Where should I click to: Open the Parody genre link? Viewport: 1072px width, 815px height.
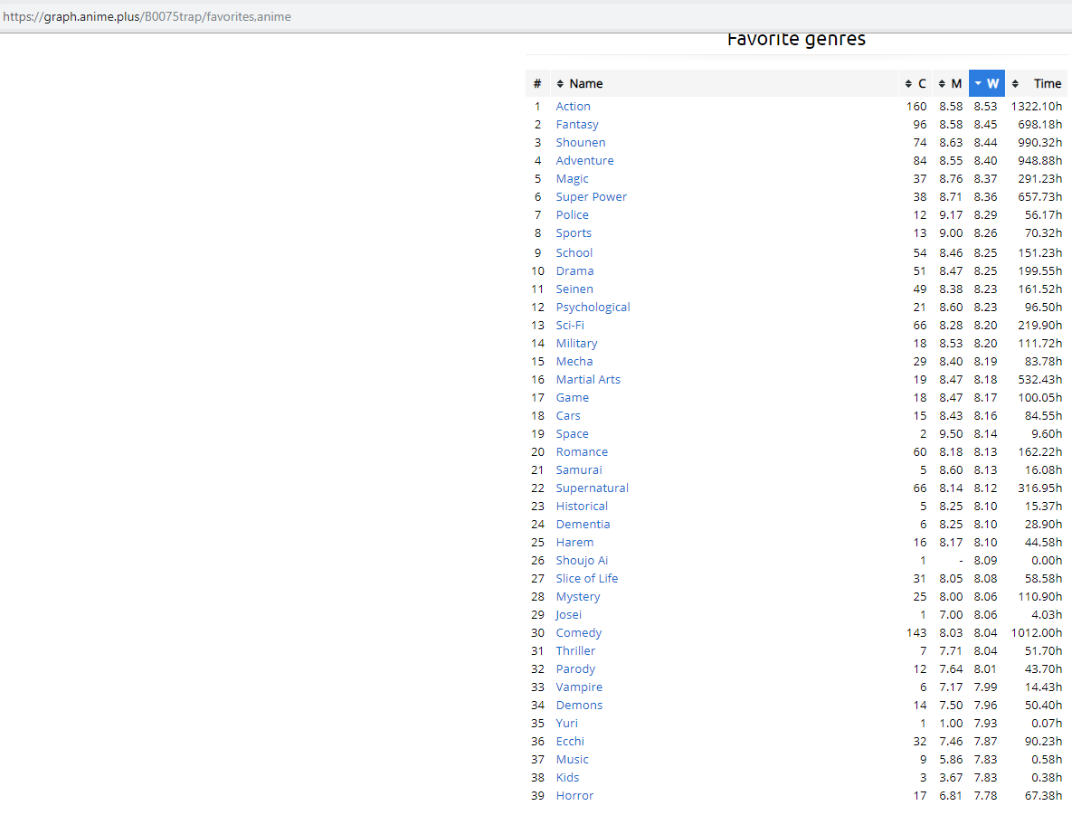[x=575, y=669]
